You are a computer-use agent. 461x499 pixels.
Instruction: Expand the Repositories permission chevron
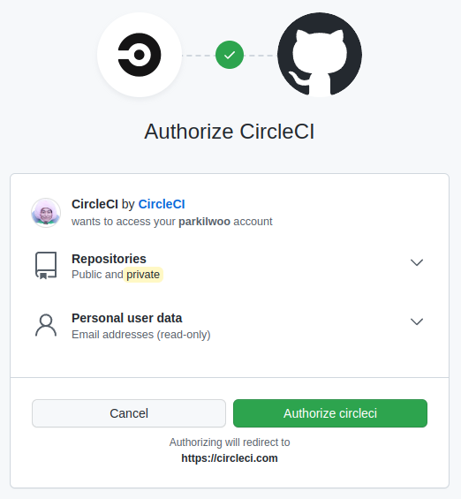[x=417, y=262]
